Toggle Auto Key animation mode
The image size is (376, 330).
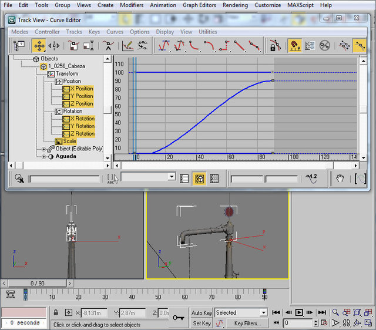[202, 313]
